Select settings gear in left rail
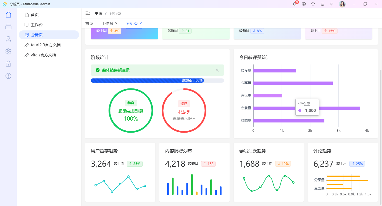The width and height of the screenshot is (382, 206). [x=8, y=51]
